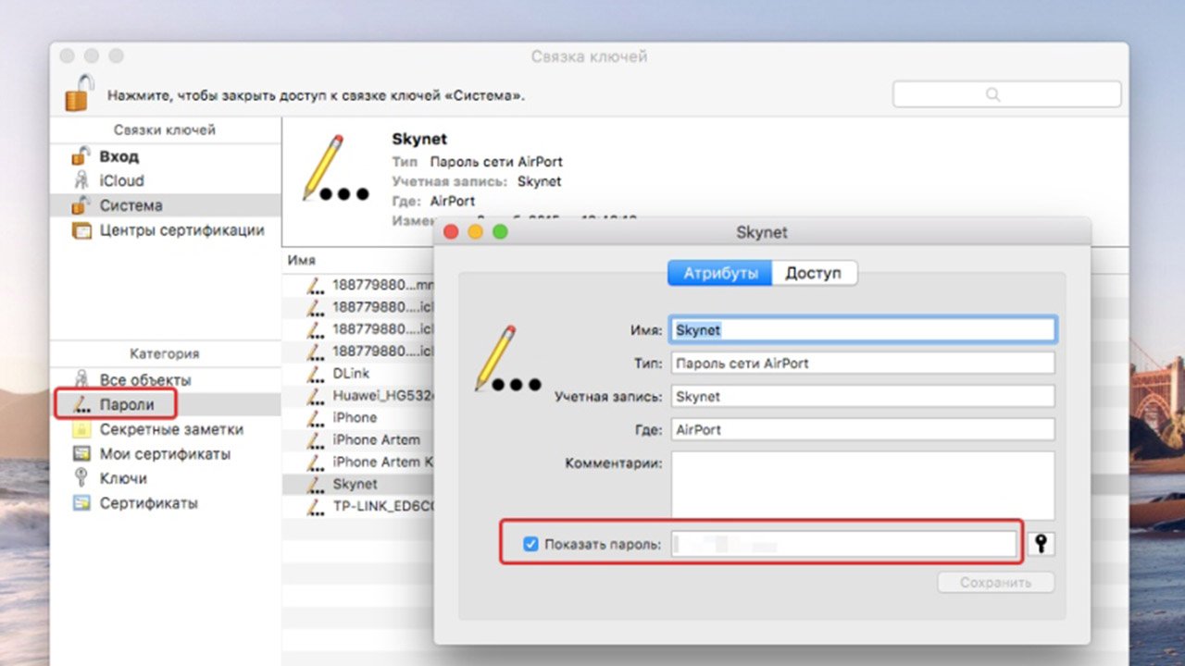Viewport: 1185px width, 666px height.
Task: Click the Центры сертификации folder icon
Action: 81,230
